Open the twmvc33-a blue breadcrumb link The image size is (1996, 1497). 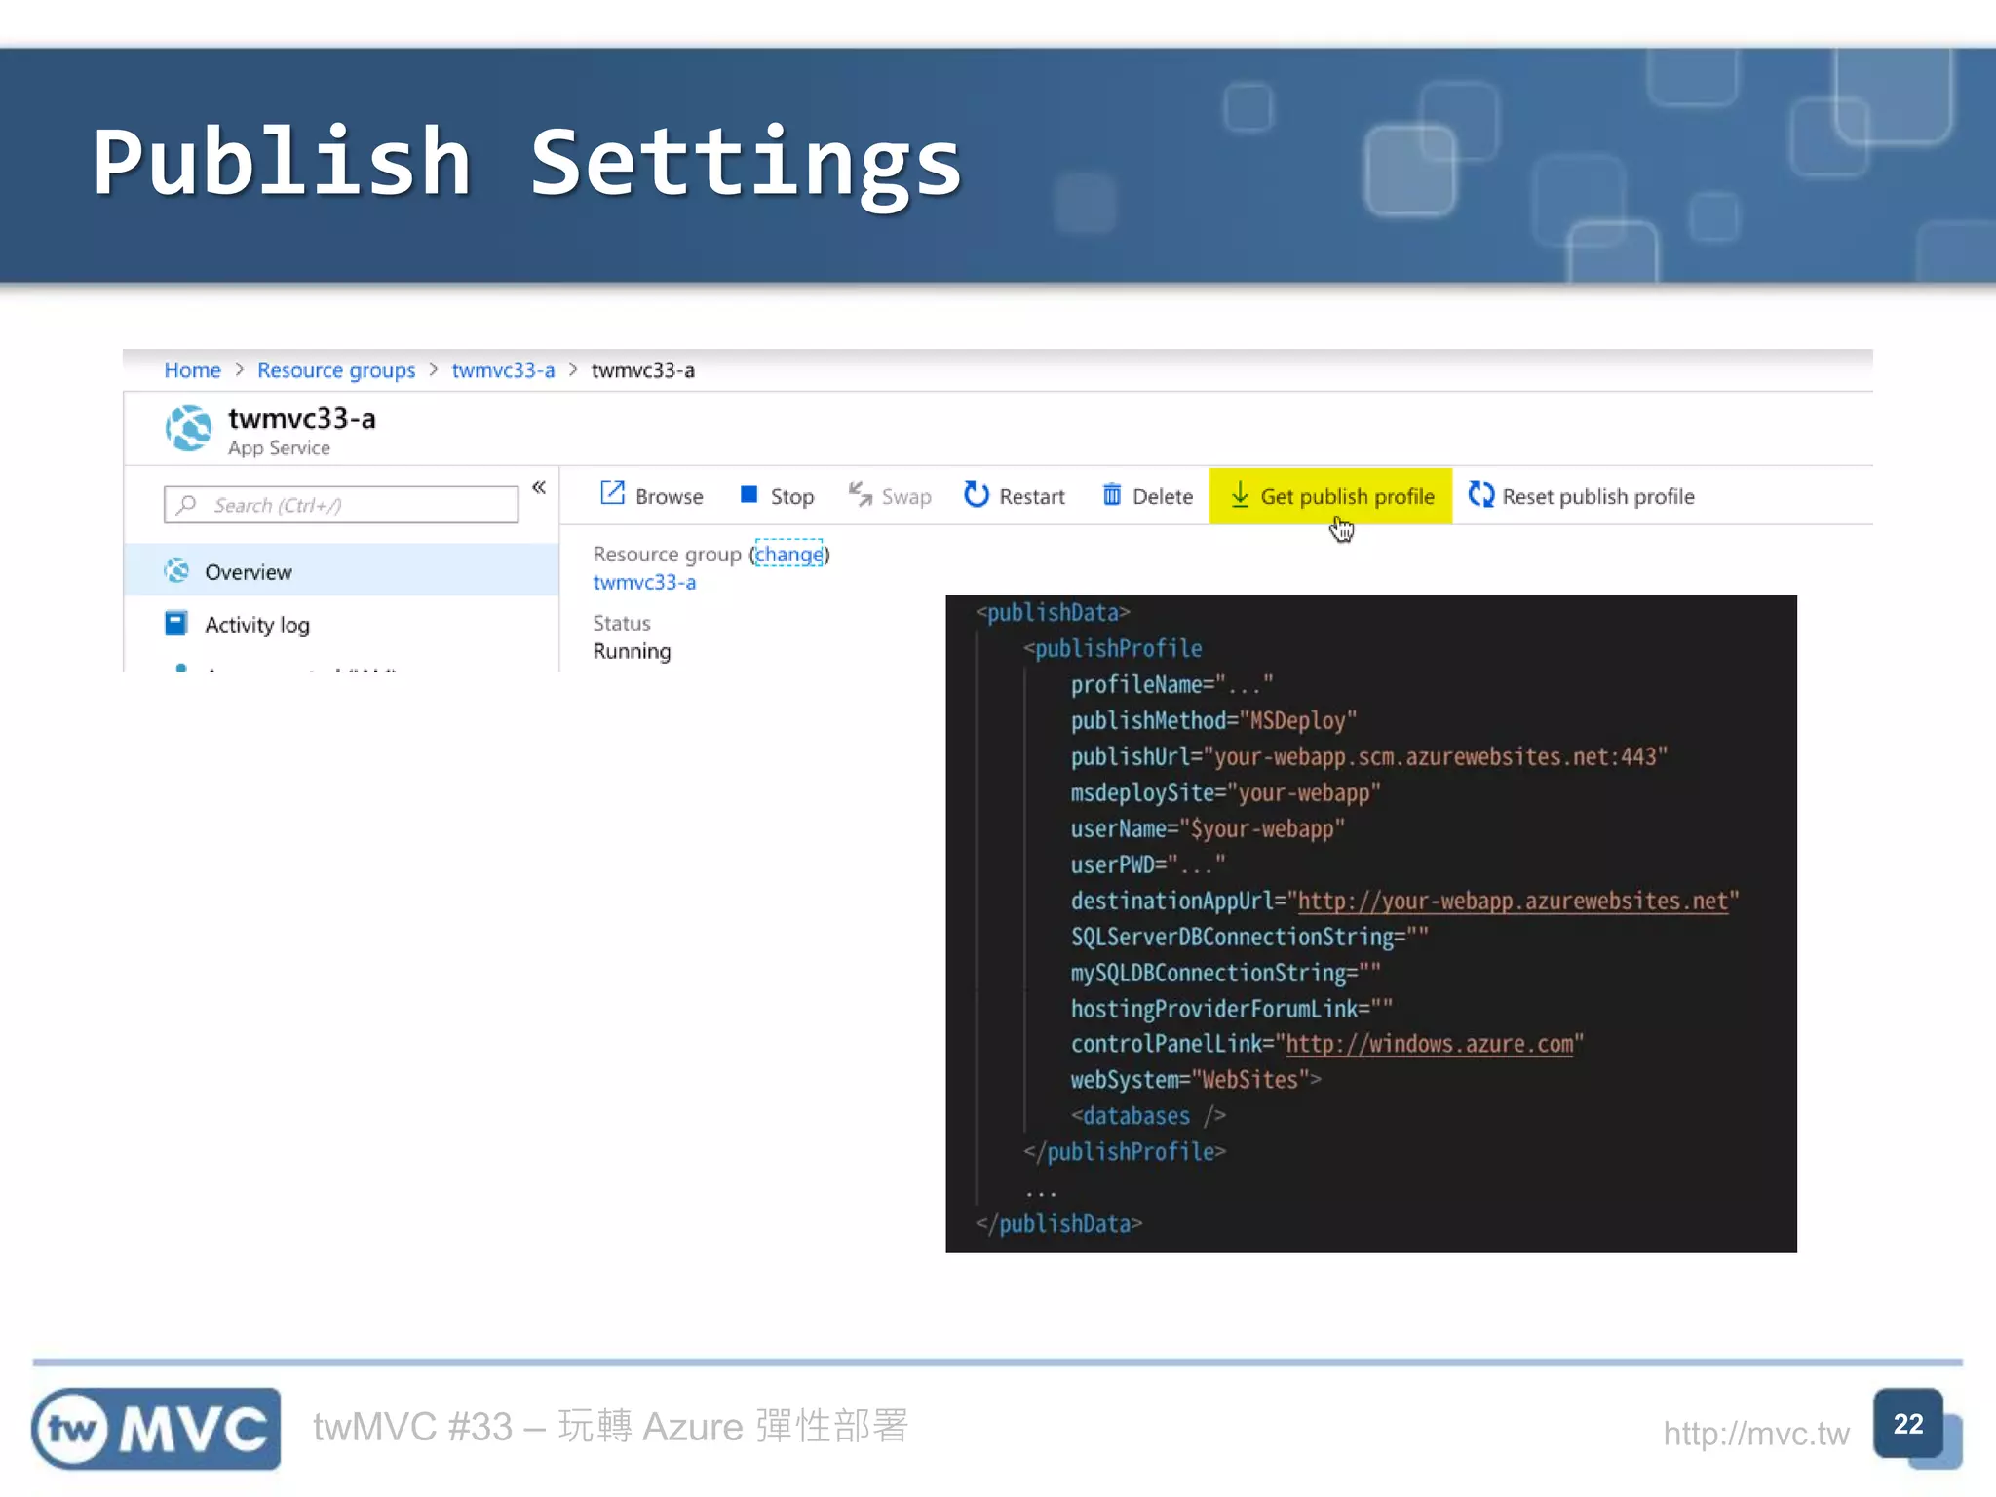click(503, 370)
